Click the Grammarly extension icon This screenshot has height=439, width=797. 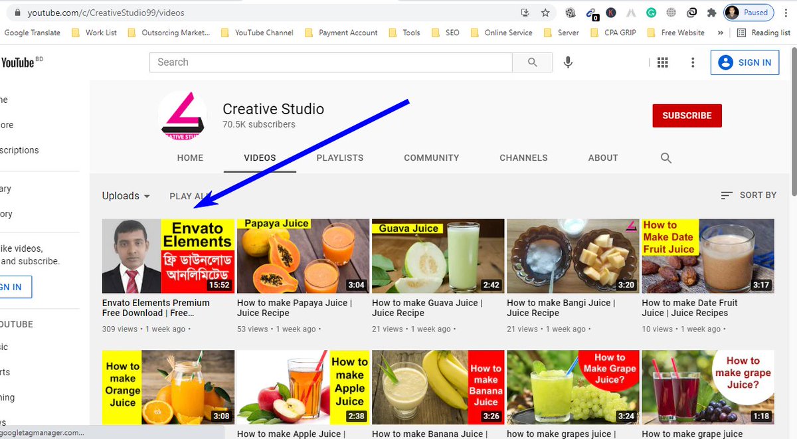pos(652,13)
